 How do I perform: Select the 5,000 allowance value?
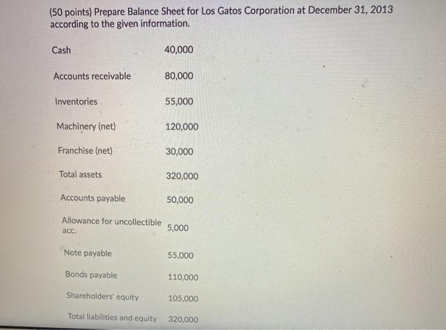178,228
